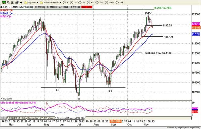This screenshot has width=201, height=129.
Task: Open the Stochastic(14(7),3) study tab
Action: pos(37,118)
